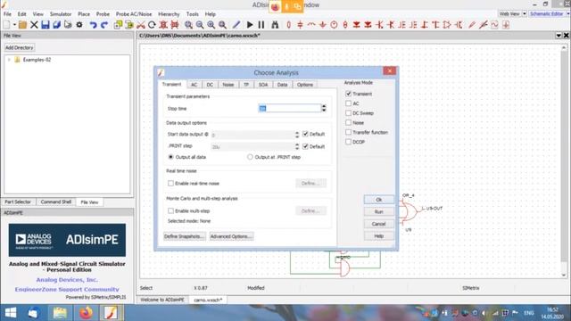
Task: Place a resistor from the toolbar
Action: 289,25
